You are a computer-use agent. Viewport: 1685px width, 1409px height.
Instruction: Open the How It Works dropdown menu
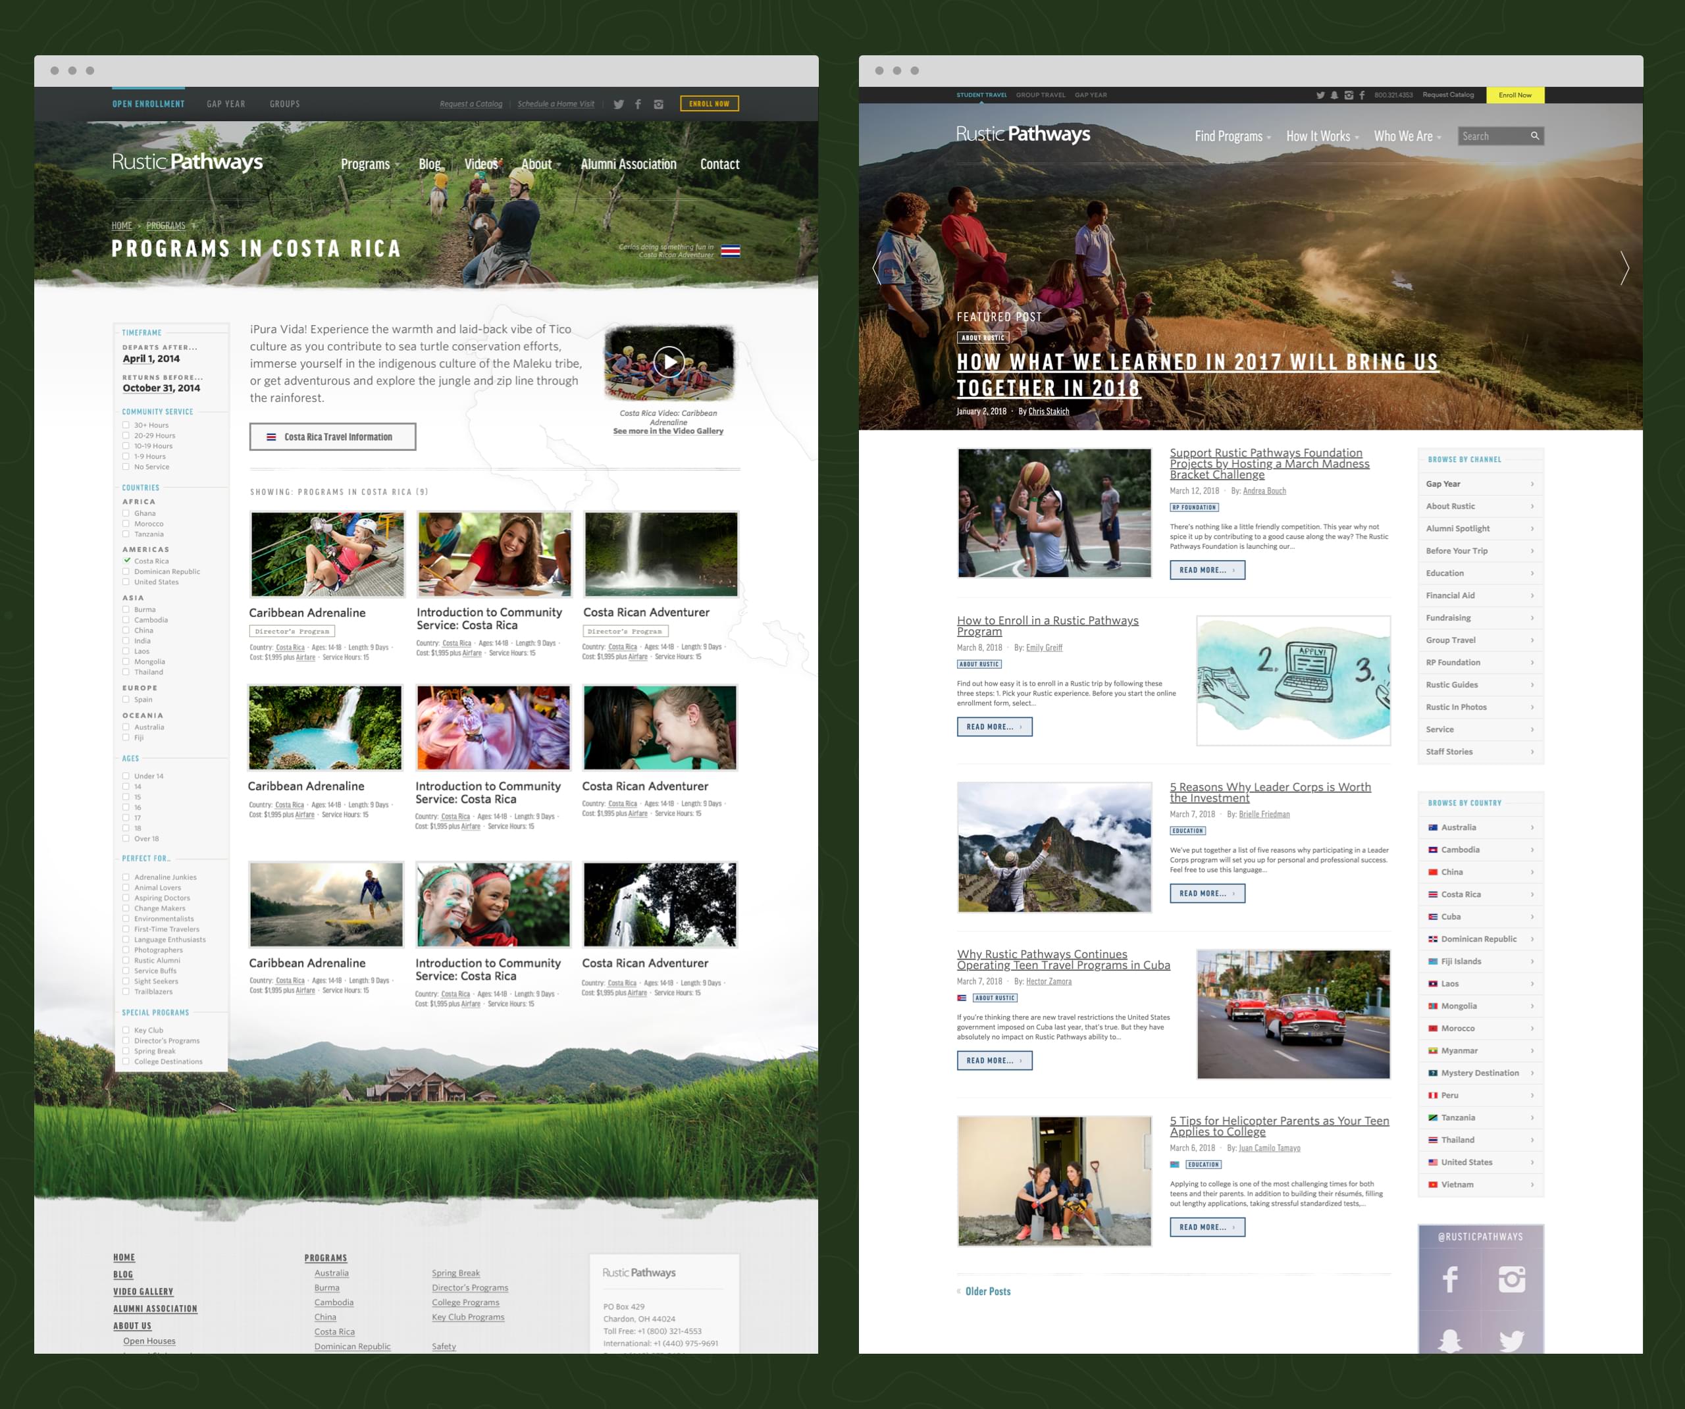click(x=1322, y=136)
